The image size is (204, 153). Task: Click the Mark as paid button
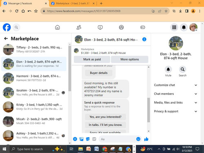(92, 59)
